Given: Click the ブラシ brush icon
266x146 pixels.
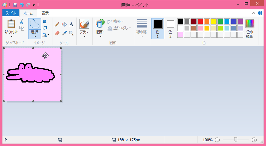Looking at the screenshot, I should tap(84, 24).
